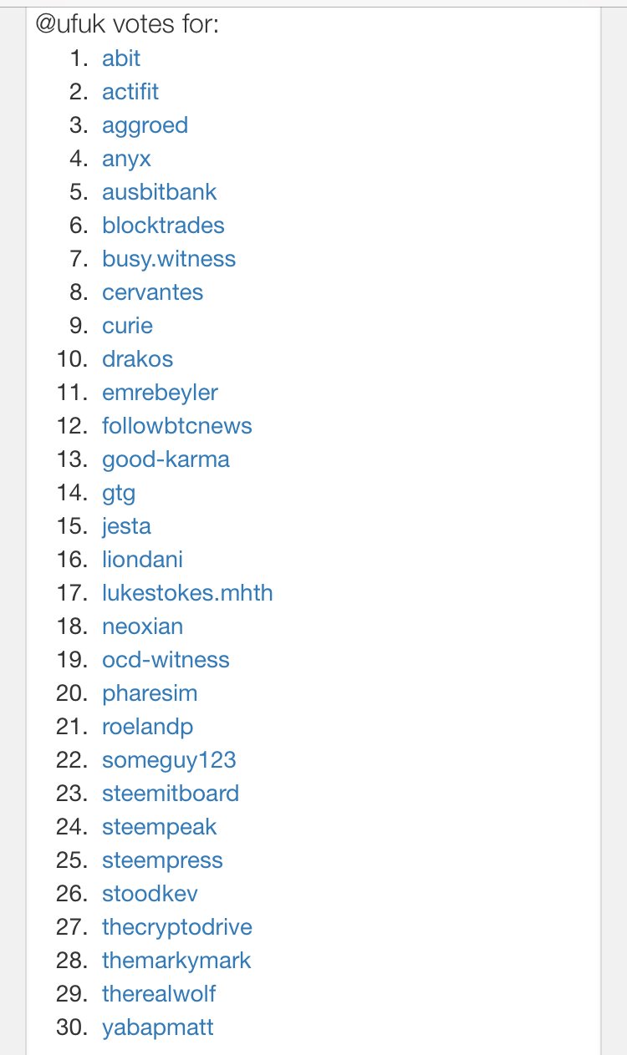Open the emrebeyler link

point(161,393)
